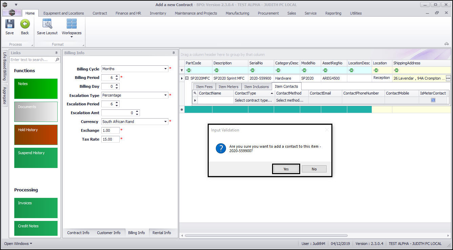Viewport: 453px width, 250px height.
Task: Click the Save icon in the ribbon
Action: point(9,24)
